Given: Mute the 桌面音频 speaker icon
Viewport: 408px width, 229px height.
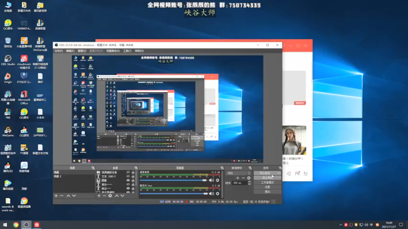Looking at the screenshot, I should (x=211, y=180).
